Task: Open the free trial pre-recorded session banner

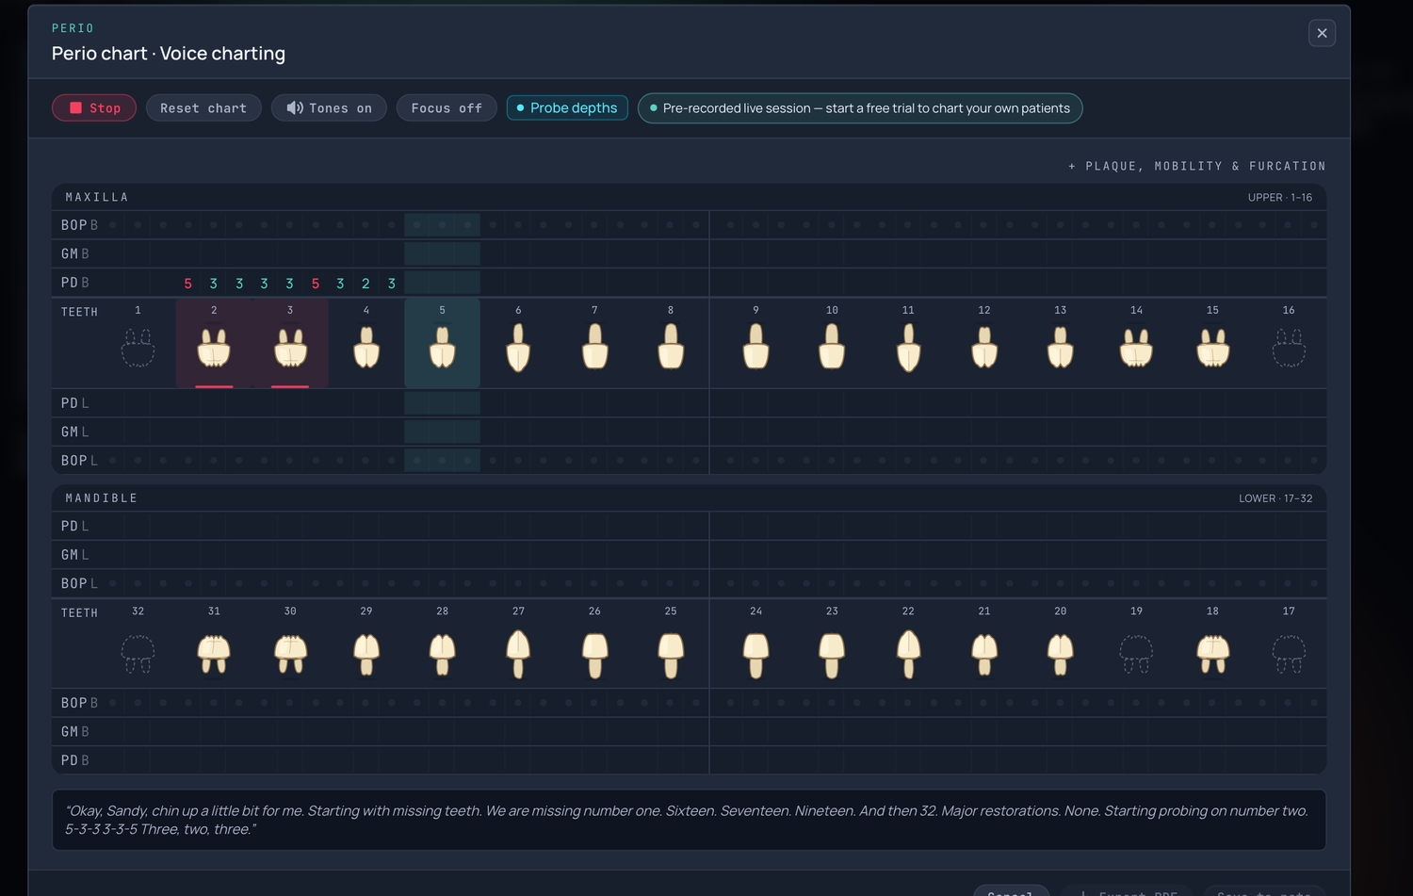Action: pyautogui.click(x=860, y=108)
